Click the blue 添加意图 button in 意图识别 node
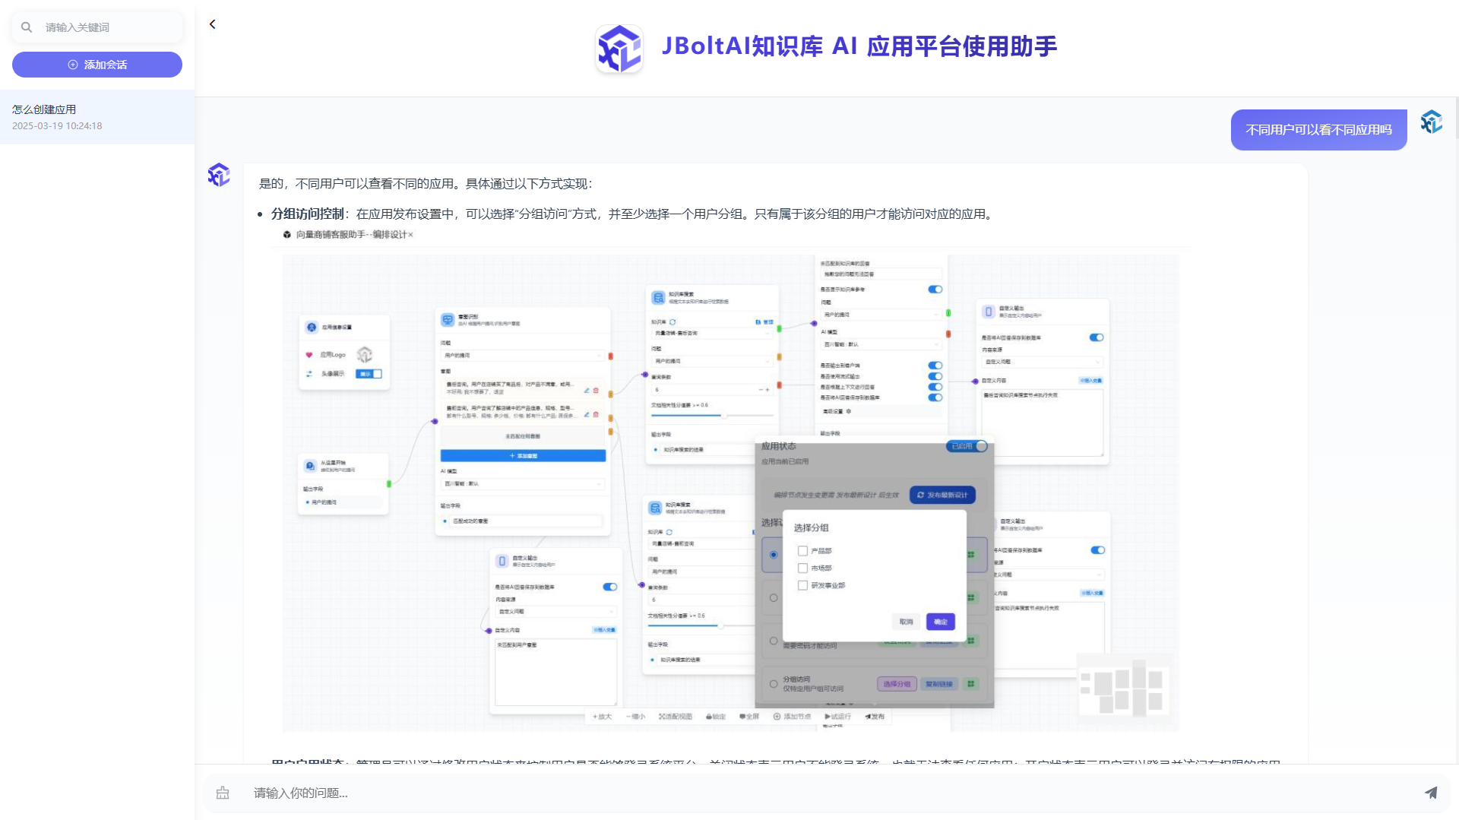Viewport: 1459px width, 820px height. [x=523, y=456]
